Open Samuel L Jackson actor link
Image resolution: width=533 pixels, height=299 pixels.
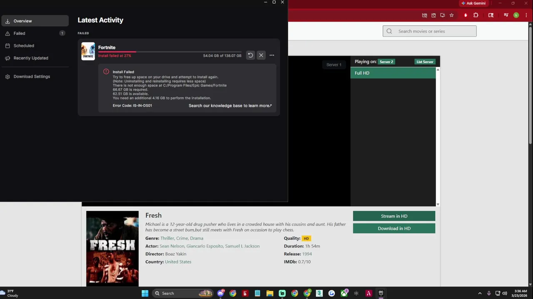(242, 246)
